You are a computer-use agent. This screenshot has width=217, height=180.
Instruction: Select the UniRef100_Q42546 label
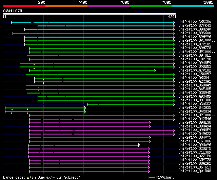coord(195,119)
